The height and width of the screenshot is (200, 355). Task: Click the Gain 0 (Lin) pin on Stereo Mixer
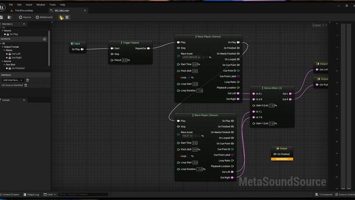pos(253,106)
